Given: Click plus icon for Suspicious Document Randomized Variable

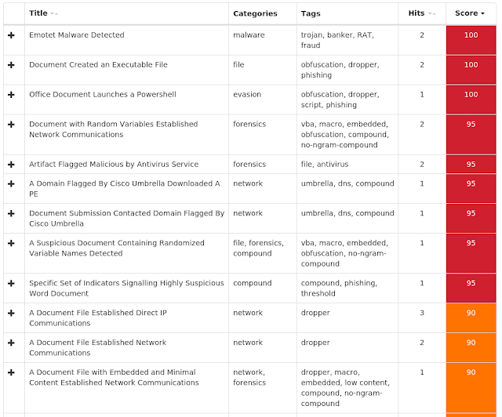Looking at the screenshot, I should pyautogui.click(x=11, y=243).
